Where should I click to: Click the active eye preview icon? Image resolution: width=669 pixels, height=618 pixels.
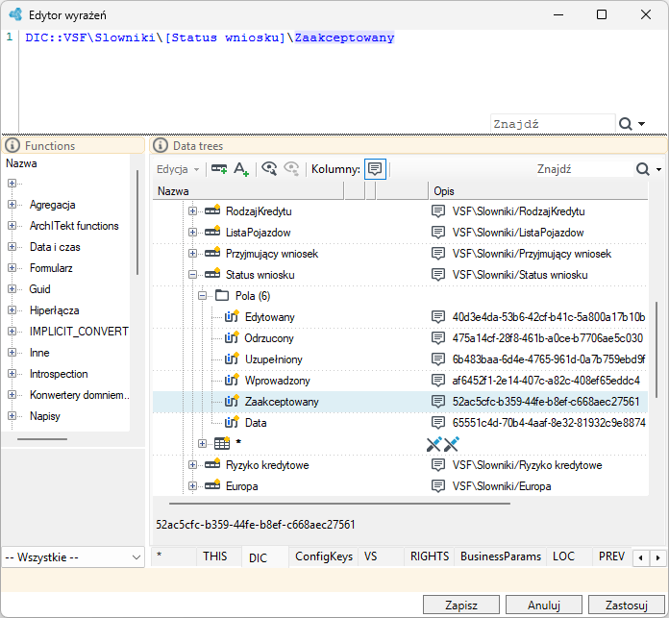point(269,169)
